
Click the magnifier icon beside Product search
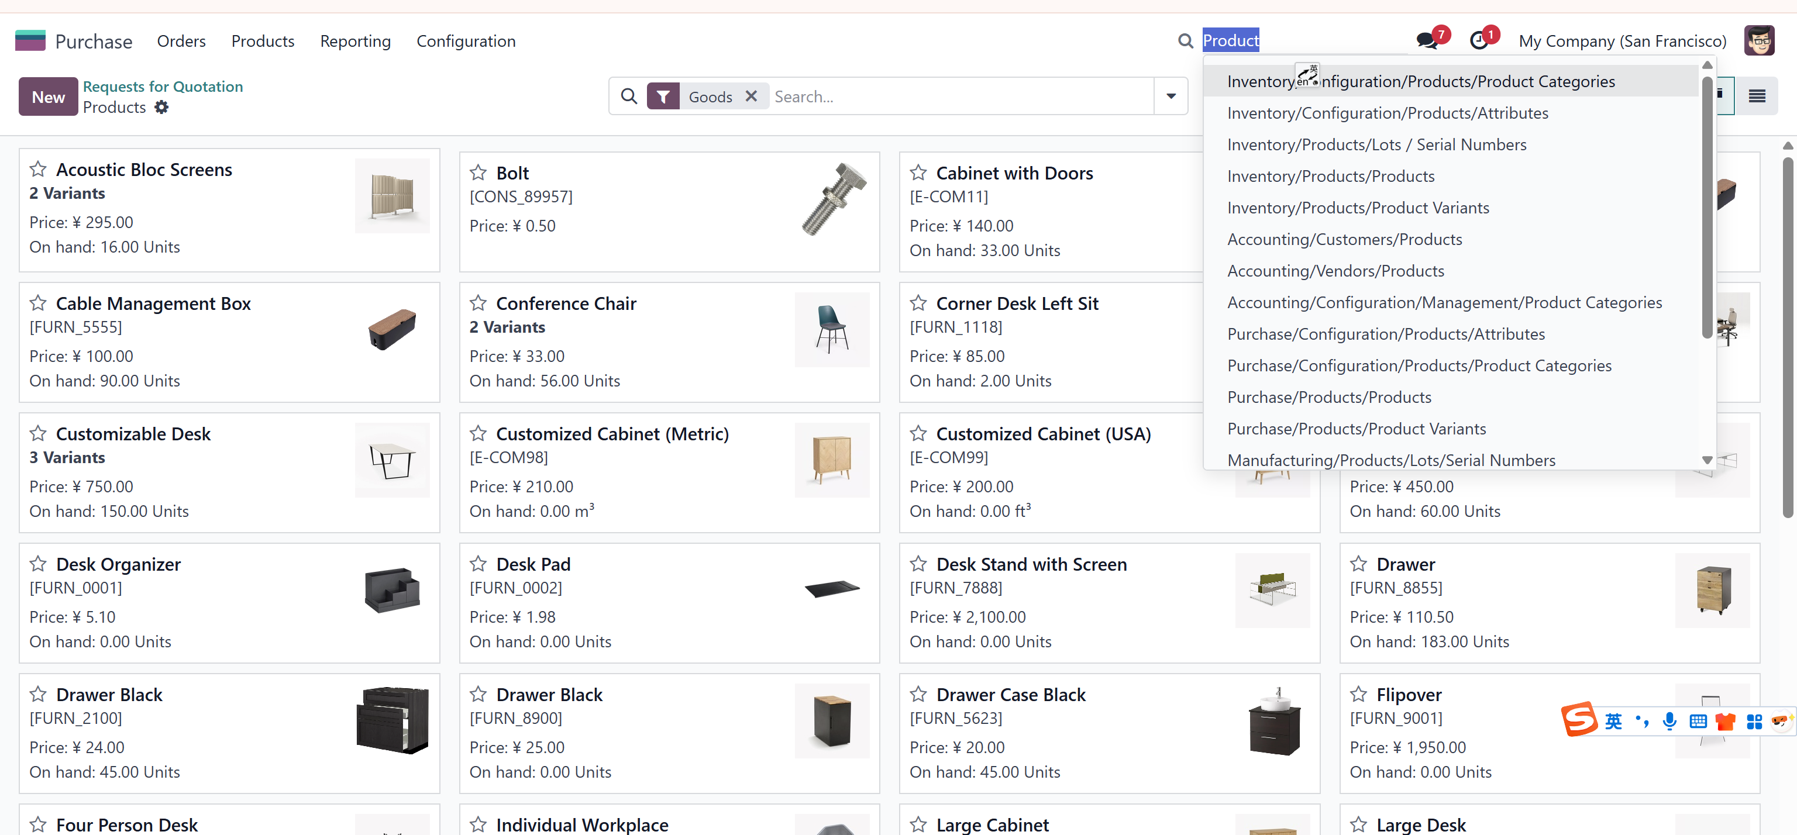coord(1185,40)
